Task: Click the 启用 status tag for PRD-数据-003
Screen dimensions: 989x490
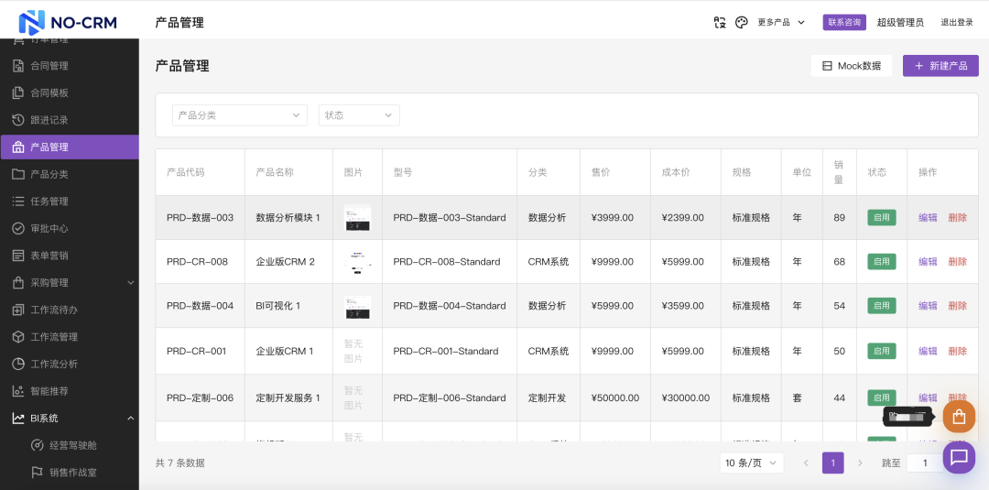Action: [x=882, y=218]
